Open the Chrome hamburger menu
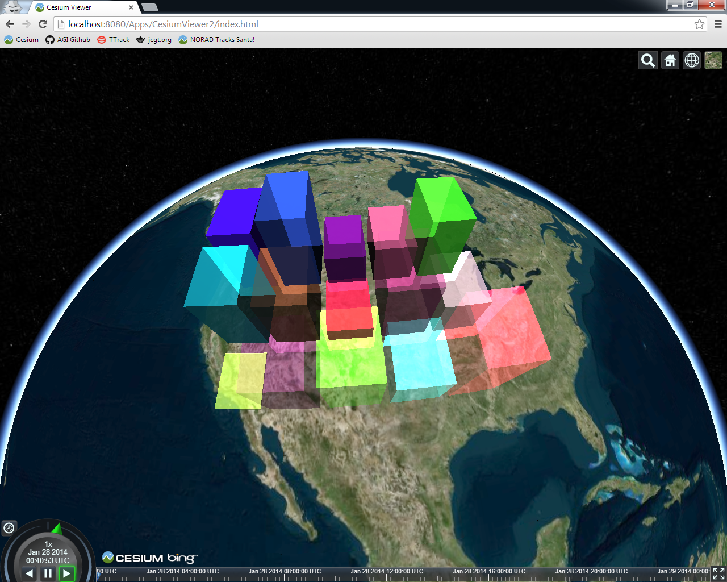727x582 pixels. 718,24
